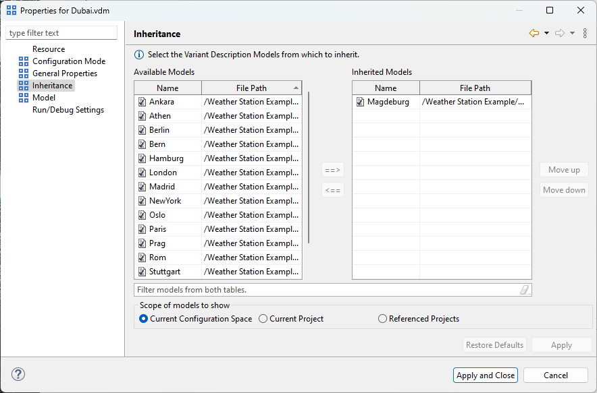The height and width of the screenshot is (393, 597).
Task: Navigate back using the yellow arrow icon
Action: coord(534,32)
